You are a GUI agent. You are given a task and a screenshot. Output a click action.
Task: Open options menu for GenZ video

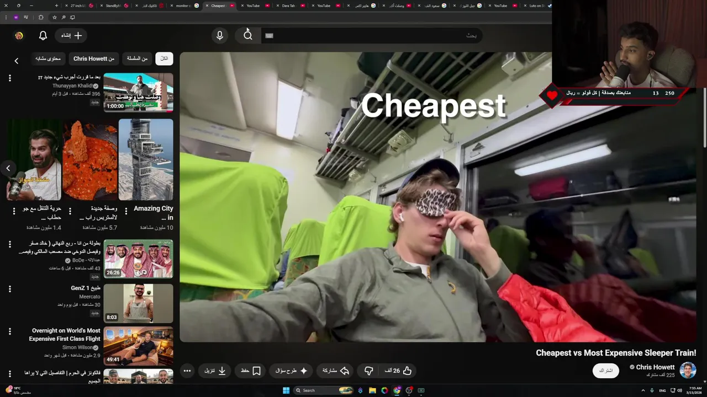pos(9,288)
